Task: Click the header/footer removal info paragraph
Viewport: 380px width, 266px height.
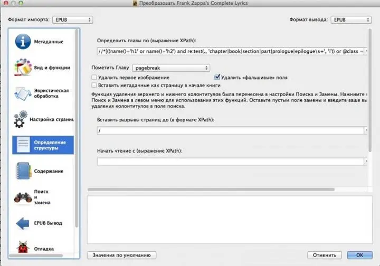Action: point(230,100)
